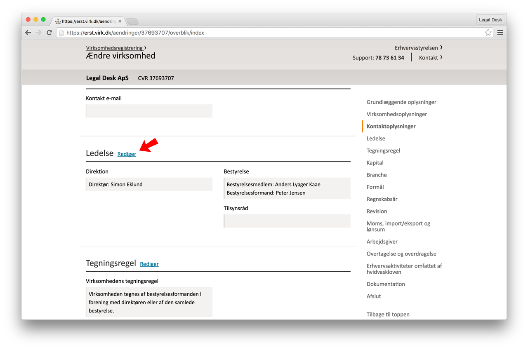The height and width of the screenshot is (350, 528).
Task: Open the Kontakt link with chevron
Action: (431, 58)
